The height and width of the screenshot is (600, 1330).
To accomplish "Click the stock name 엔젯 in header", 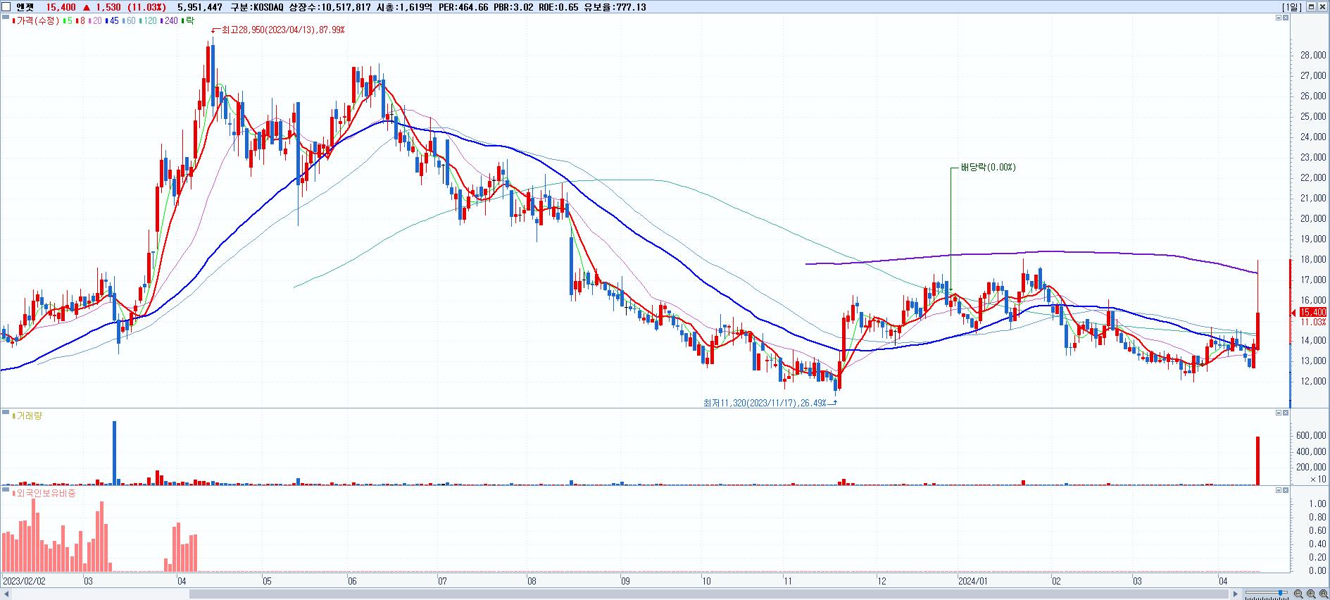I will 24,7.
